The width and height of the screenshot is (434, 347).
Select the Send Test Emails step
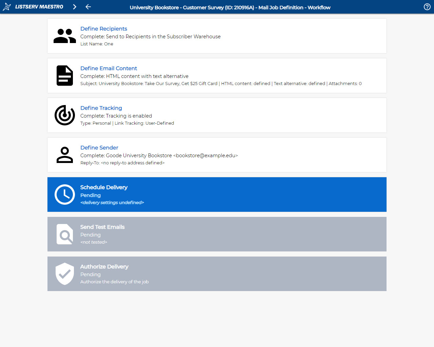pyautogui.click(x=217, y=234)
